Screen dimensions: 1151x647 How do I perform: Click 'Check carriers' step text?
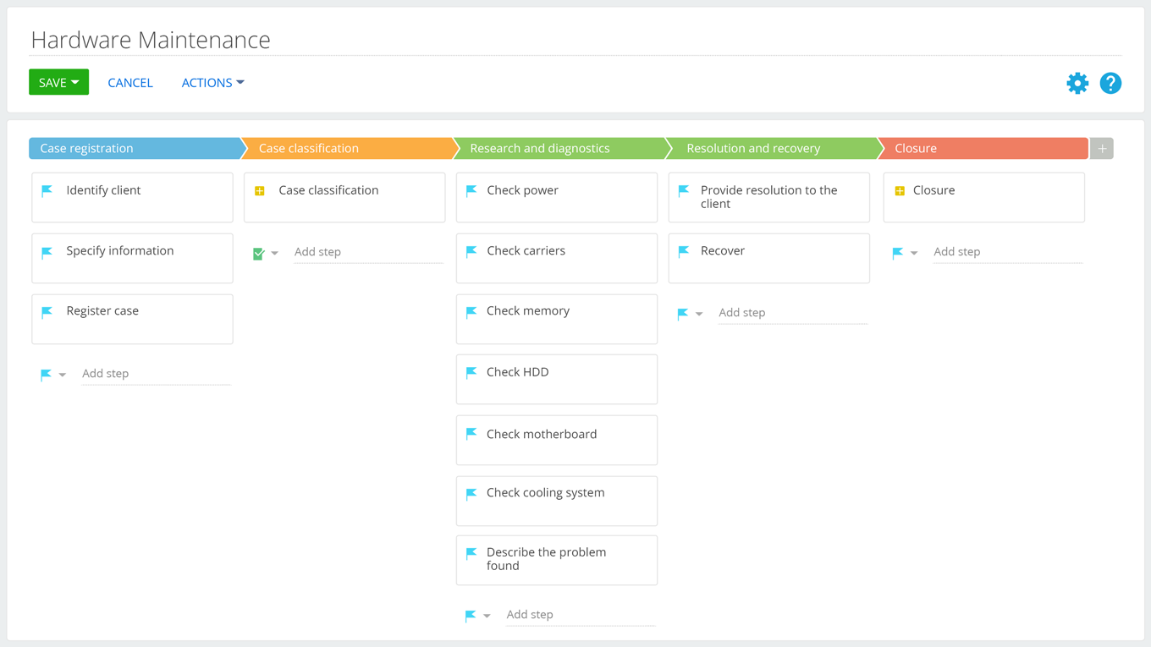[x=526, y=251]
